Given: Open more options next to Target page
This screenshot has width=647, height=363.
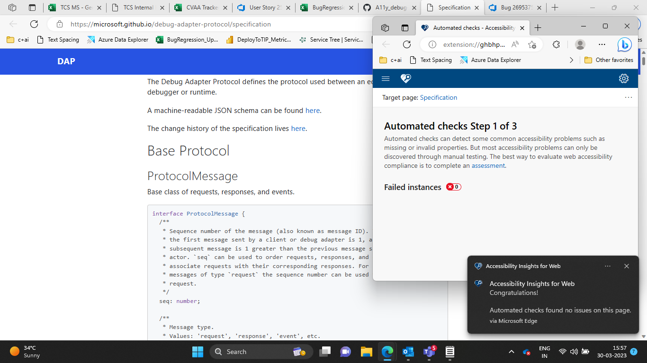Looking at the screenshot, I should pos(629,98).
